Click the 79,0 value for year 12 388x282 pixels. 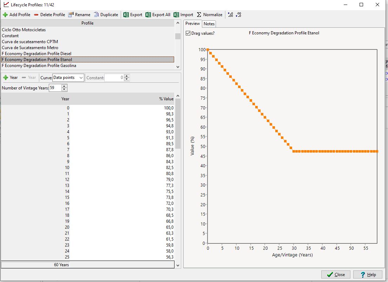[x=170, y=180]
